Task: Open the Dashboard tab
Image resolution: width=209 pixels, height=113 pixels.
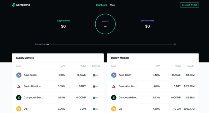Action: click(x=101, y=5)
